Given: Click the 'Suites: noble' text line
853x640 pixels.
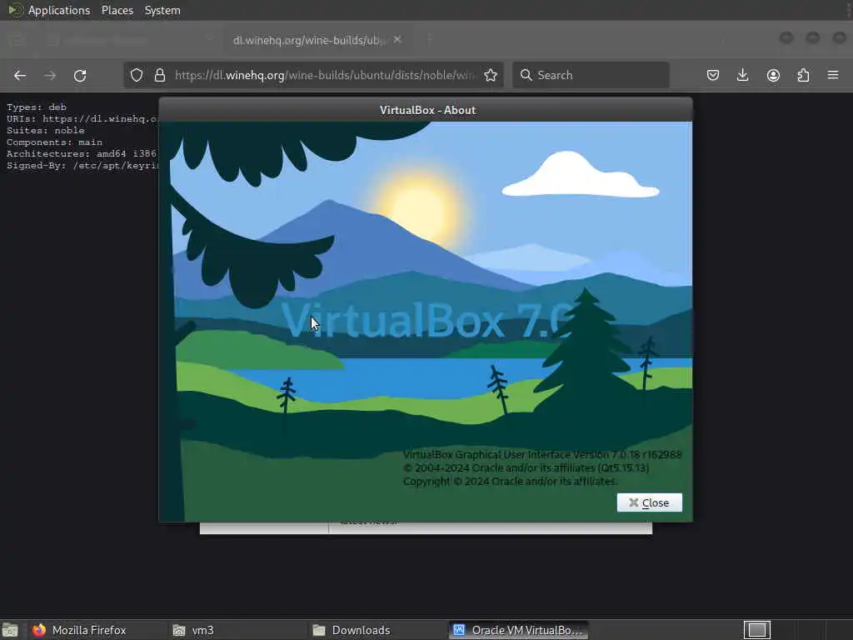Looking at the screenshot, I should click(x=46, y=131).
